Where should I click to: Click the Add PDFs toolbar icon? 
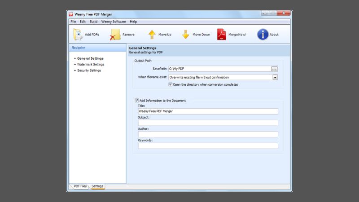click(78, 35)
